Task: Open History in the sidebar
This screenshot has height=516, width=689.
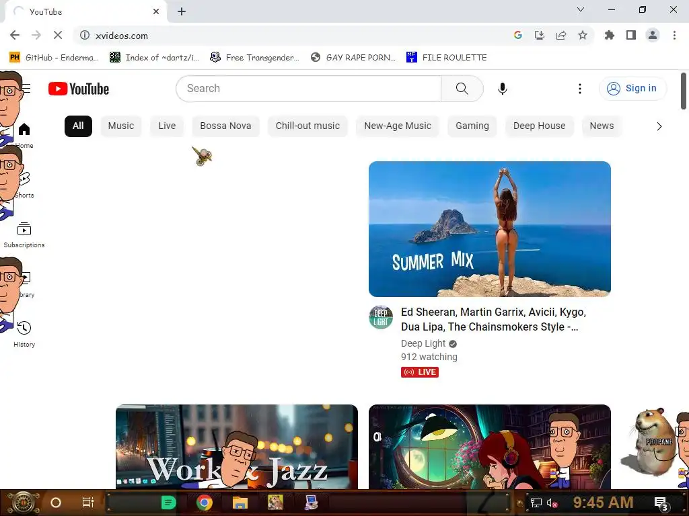Action: pos(24,334)
